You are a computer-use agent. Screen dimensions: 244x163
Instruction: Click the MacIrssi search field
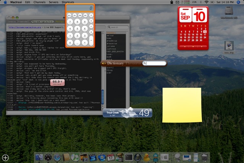click(x=118, y=27)
